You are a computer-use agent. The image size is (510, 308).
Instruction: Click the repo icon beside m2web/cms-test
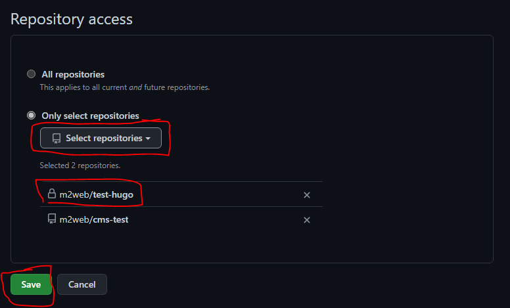(52, 219)
